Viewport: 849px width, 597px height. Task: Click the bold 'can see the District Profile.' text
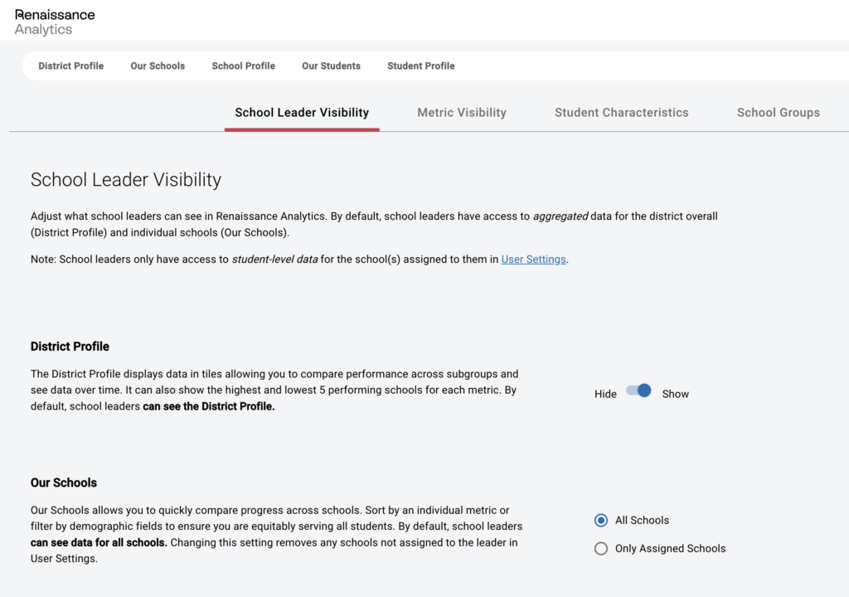point(208,406)
